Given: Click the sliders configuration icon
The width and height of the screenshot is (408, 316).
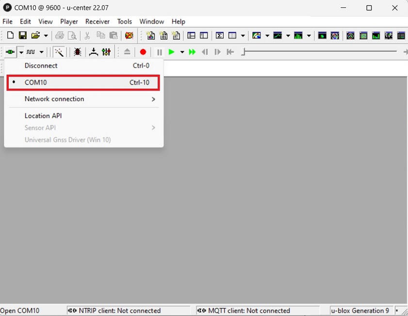Looking at the screenshot, I should 106,52.
